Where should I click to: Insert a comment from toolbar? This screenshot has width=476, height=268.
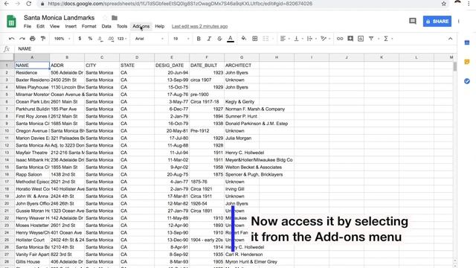tap(350, 39)
